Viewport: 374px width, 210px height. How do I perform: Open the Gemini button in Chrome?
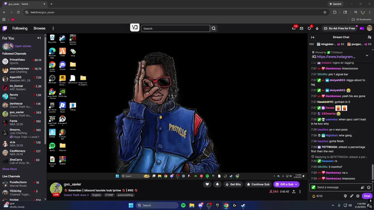point(335,4)
